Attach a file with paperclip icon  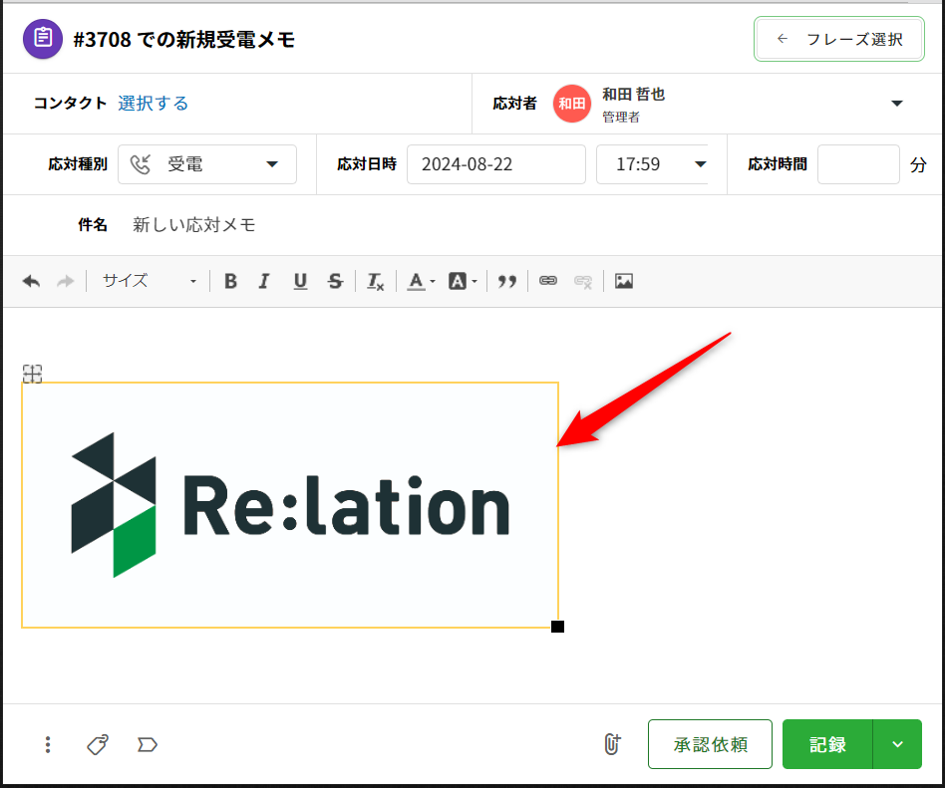tap(612, 744)
